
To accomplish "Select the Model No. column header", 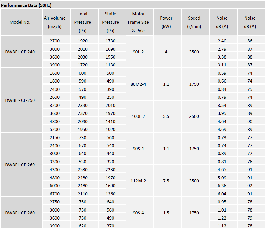I will tap(20, 22).
